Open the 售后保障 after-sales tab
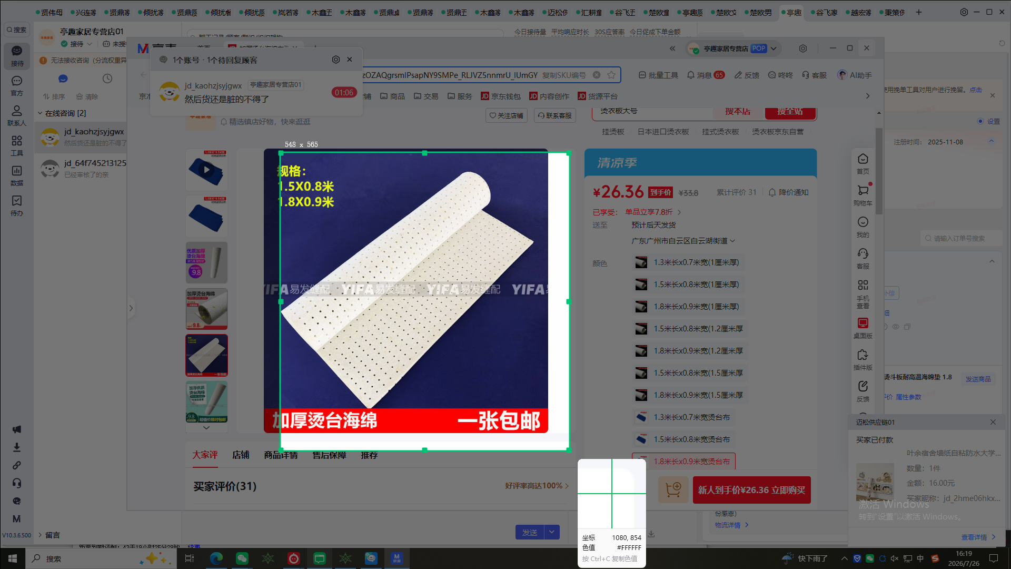 click(x=329, y=455)
